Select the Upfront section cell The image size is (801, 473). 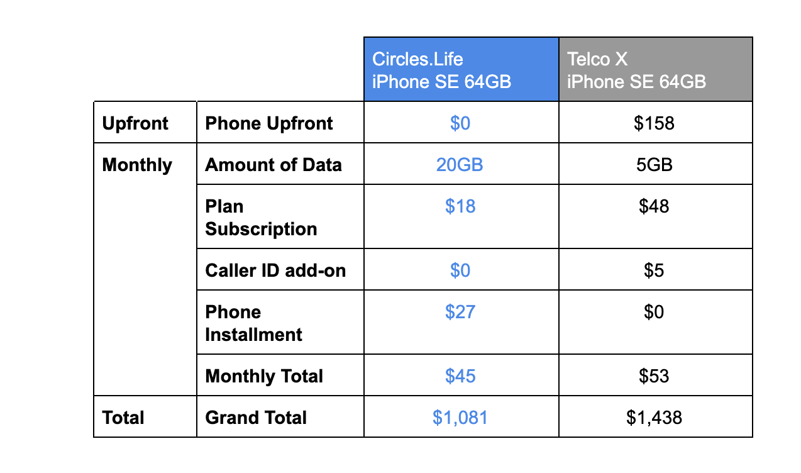(135, 123)
